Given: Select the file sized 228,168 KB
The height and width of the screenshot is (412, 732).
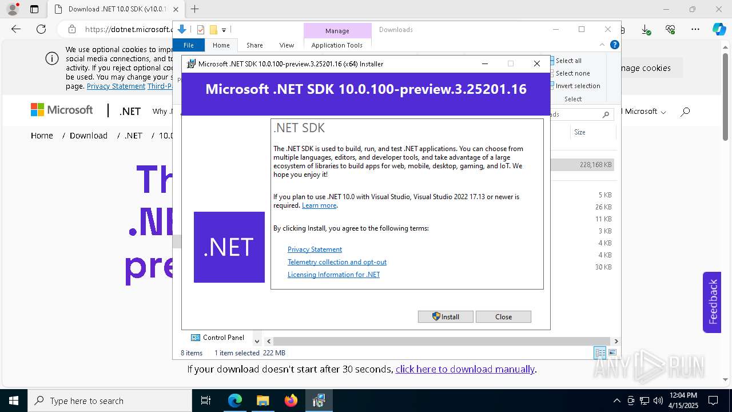Looking at the screenshot, I should (x=582, y=165).
